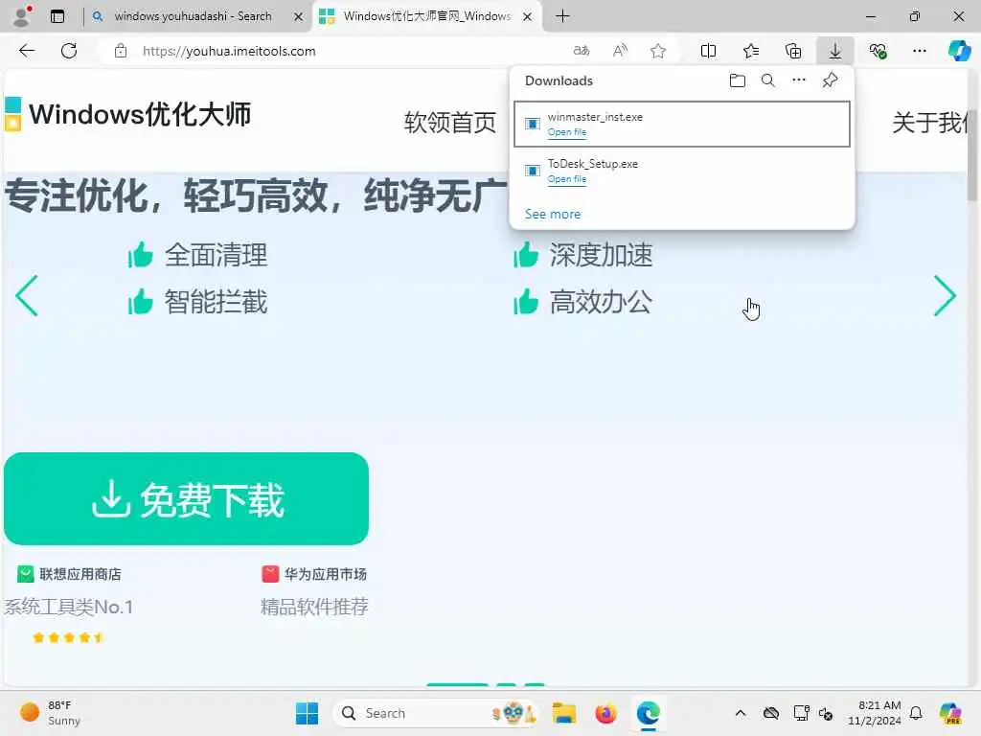
Task: Open Edge Settings and more menu
Action: (919, 51)
